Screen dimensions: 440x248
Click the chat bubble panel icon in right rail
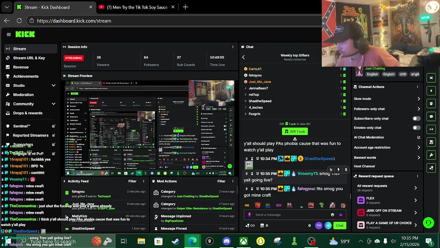[x=431, y=116]
